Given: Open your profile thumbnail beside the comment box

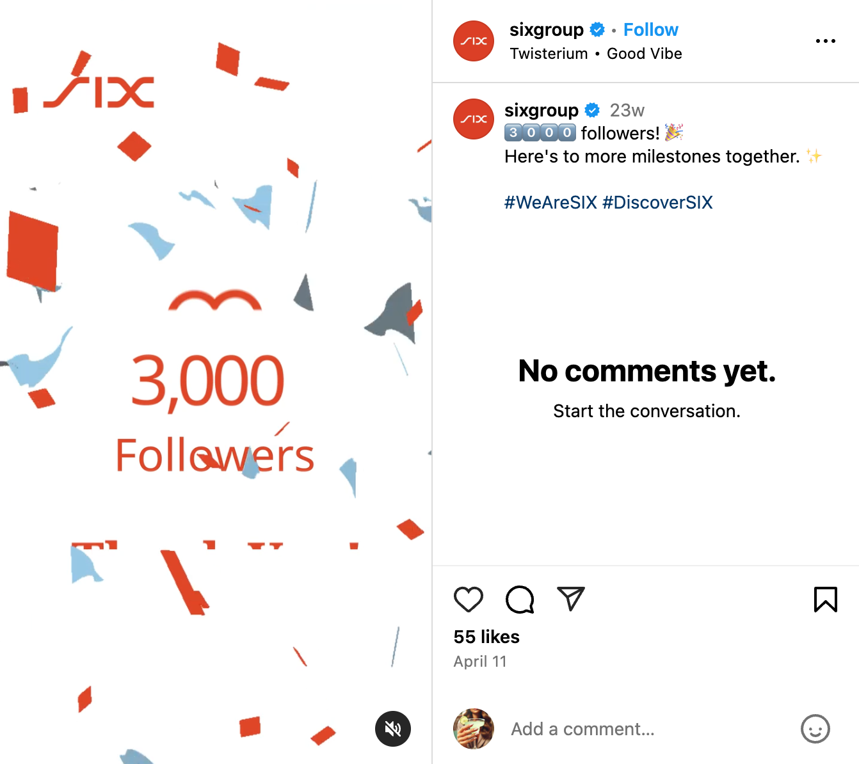Looking at the screenshot, I should (473, 729).
